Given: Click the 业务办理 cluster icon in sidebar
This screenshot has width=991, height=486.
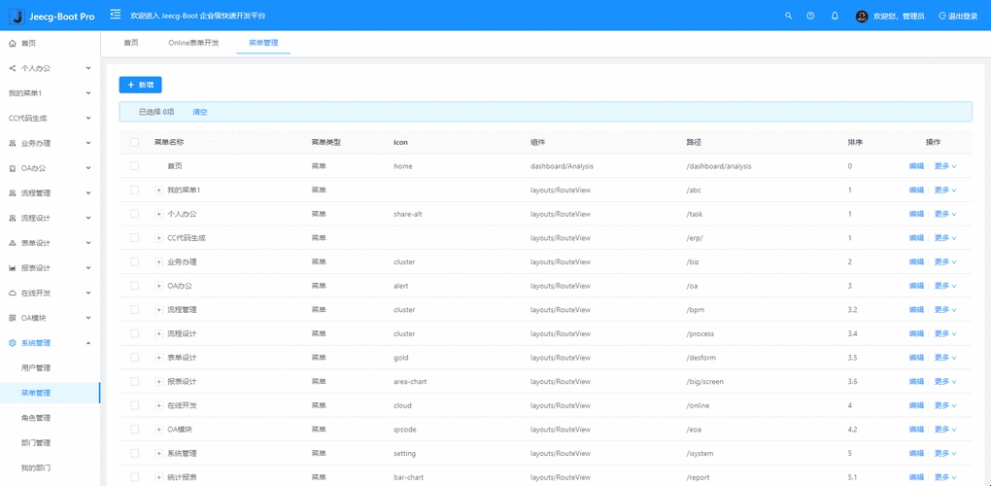Looking at the screenshot, I should 13,144.
